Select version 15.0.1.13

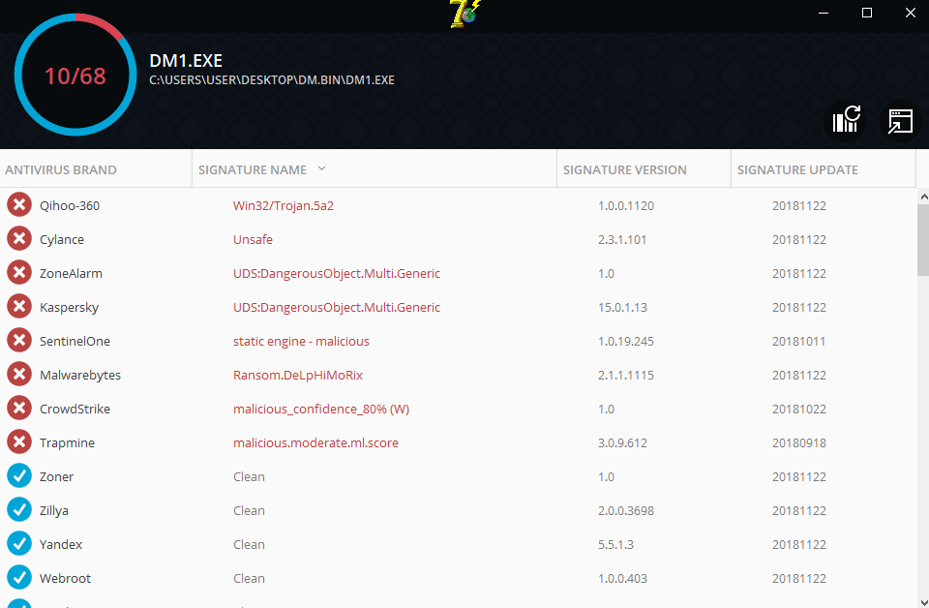(x=622, y=307)
